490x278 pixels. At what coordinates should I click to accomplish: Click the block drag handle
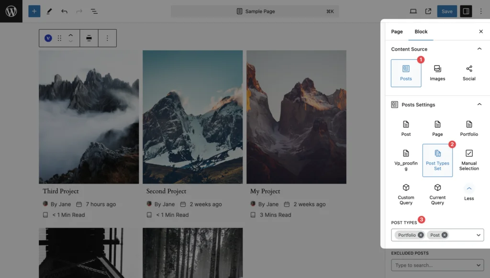59,38
